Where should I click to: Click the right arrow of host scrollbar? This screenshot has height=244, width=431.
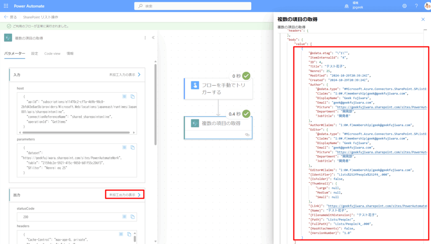click(134, 133)
